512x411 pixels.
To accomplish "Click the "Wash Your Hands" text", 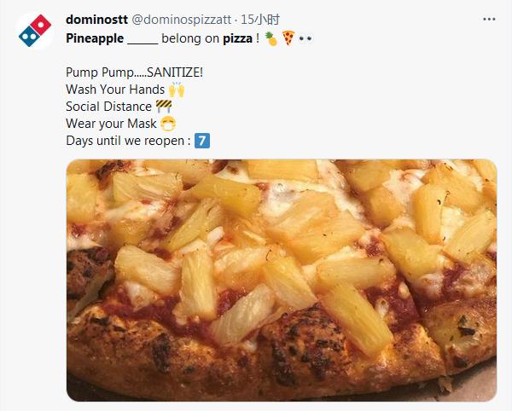I will 114,89.
